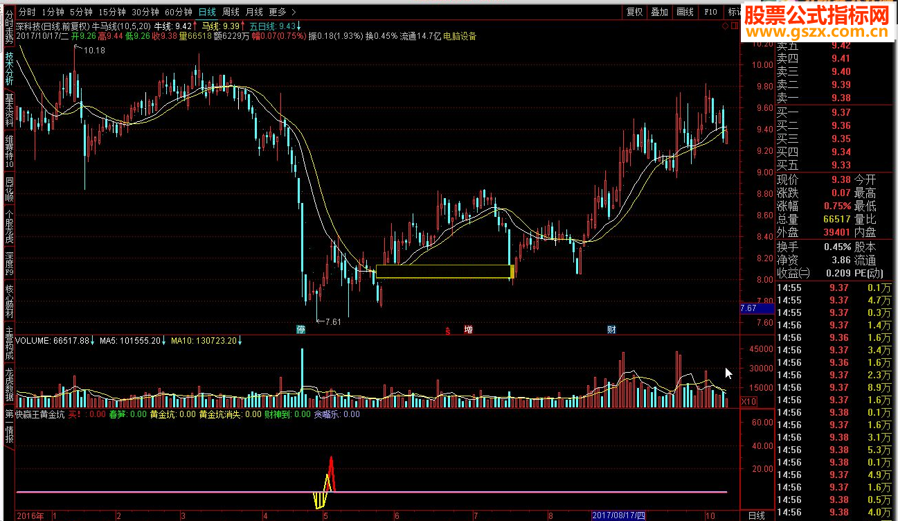The image size is (898, 521).
Task: Click the 快赢王黄金坑 indicator name
Action: coord(40,414)
